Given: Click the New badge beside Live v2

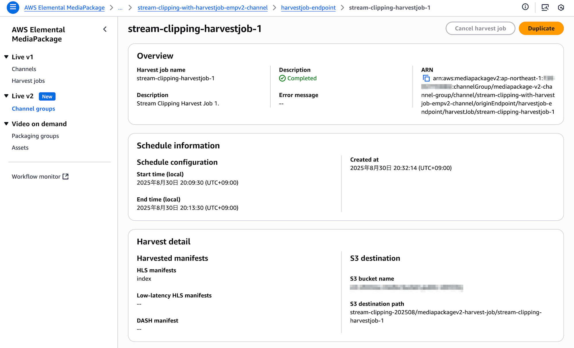Looking at the screenshot, I should tap(47, 96).
